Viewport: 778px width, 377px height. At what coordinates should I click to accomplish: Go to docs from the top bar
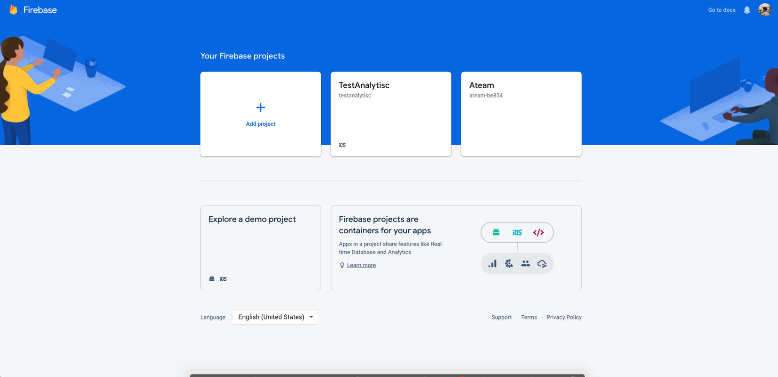(722, 10)
